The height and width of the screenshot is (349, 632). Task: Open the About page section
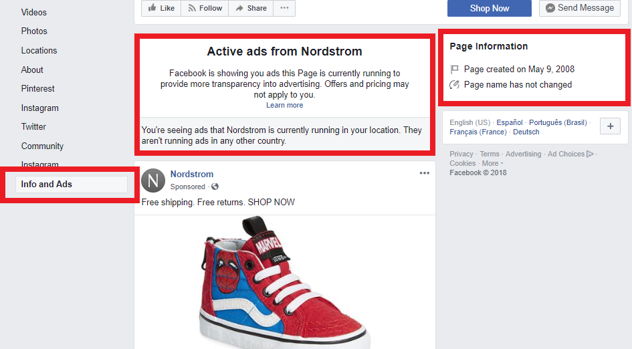32,70
